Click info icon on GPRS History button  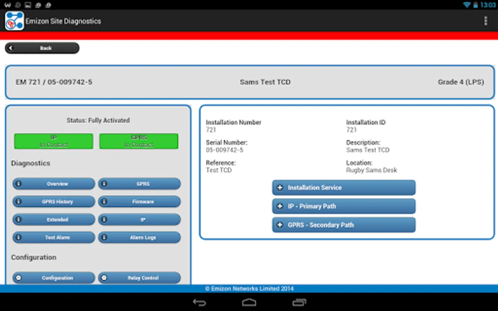tap(19, 201)
